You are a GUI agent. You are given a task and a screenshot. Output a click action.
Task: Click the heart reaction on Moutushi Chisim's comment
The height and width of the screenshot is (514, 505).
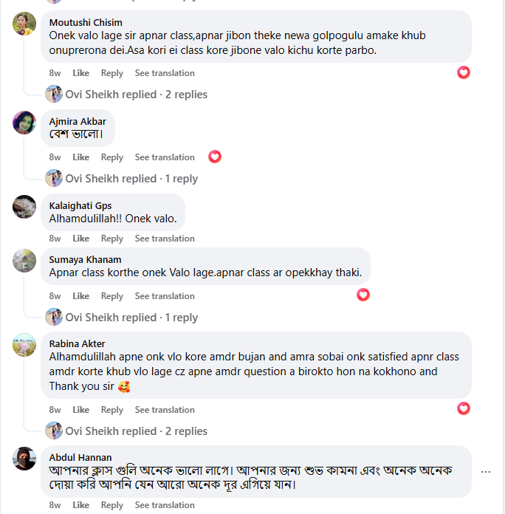(464, 72)
